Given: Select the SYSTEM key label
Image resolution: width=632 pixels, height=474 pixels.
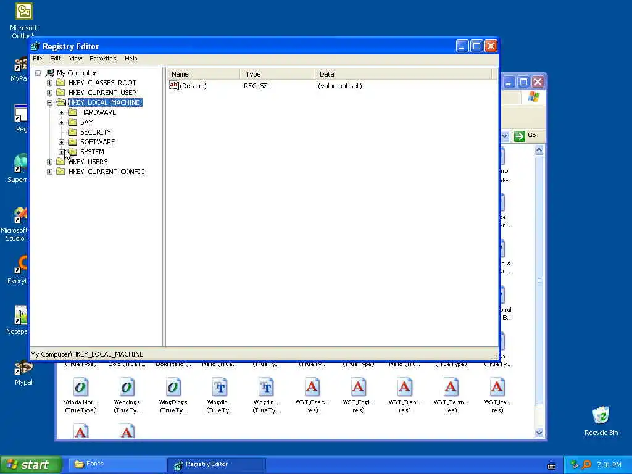Looking at the screenshot, I should [92, 152].
